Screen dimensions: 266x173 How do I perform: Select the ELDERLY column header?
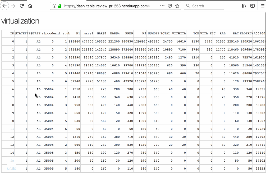246,33
